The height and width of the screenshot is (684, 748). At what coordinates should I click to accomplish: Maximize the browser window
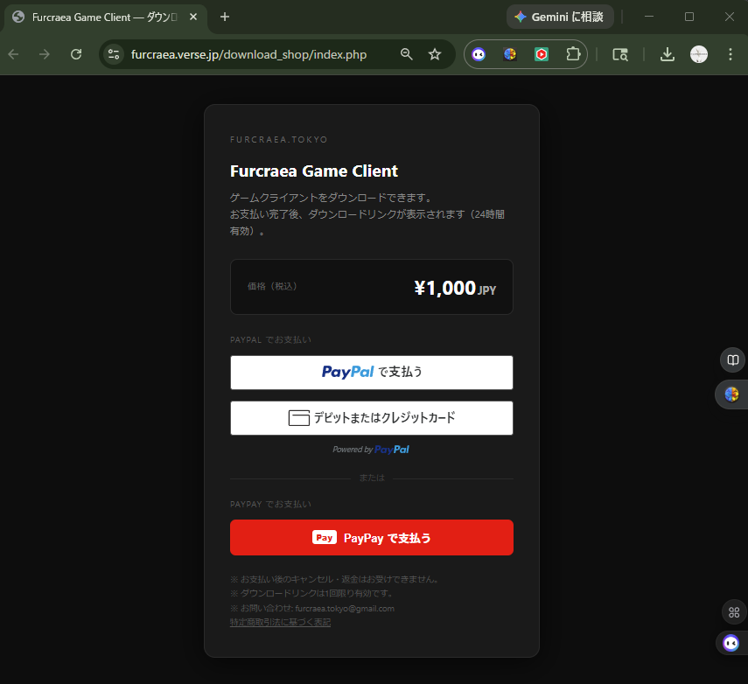pos(689,17)
